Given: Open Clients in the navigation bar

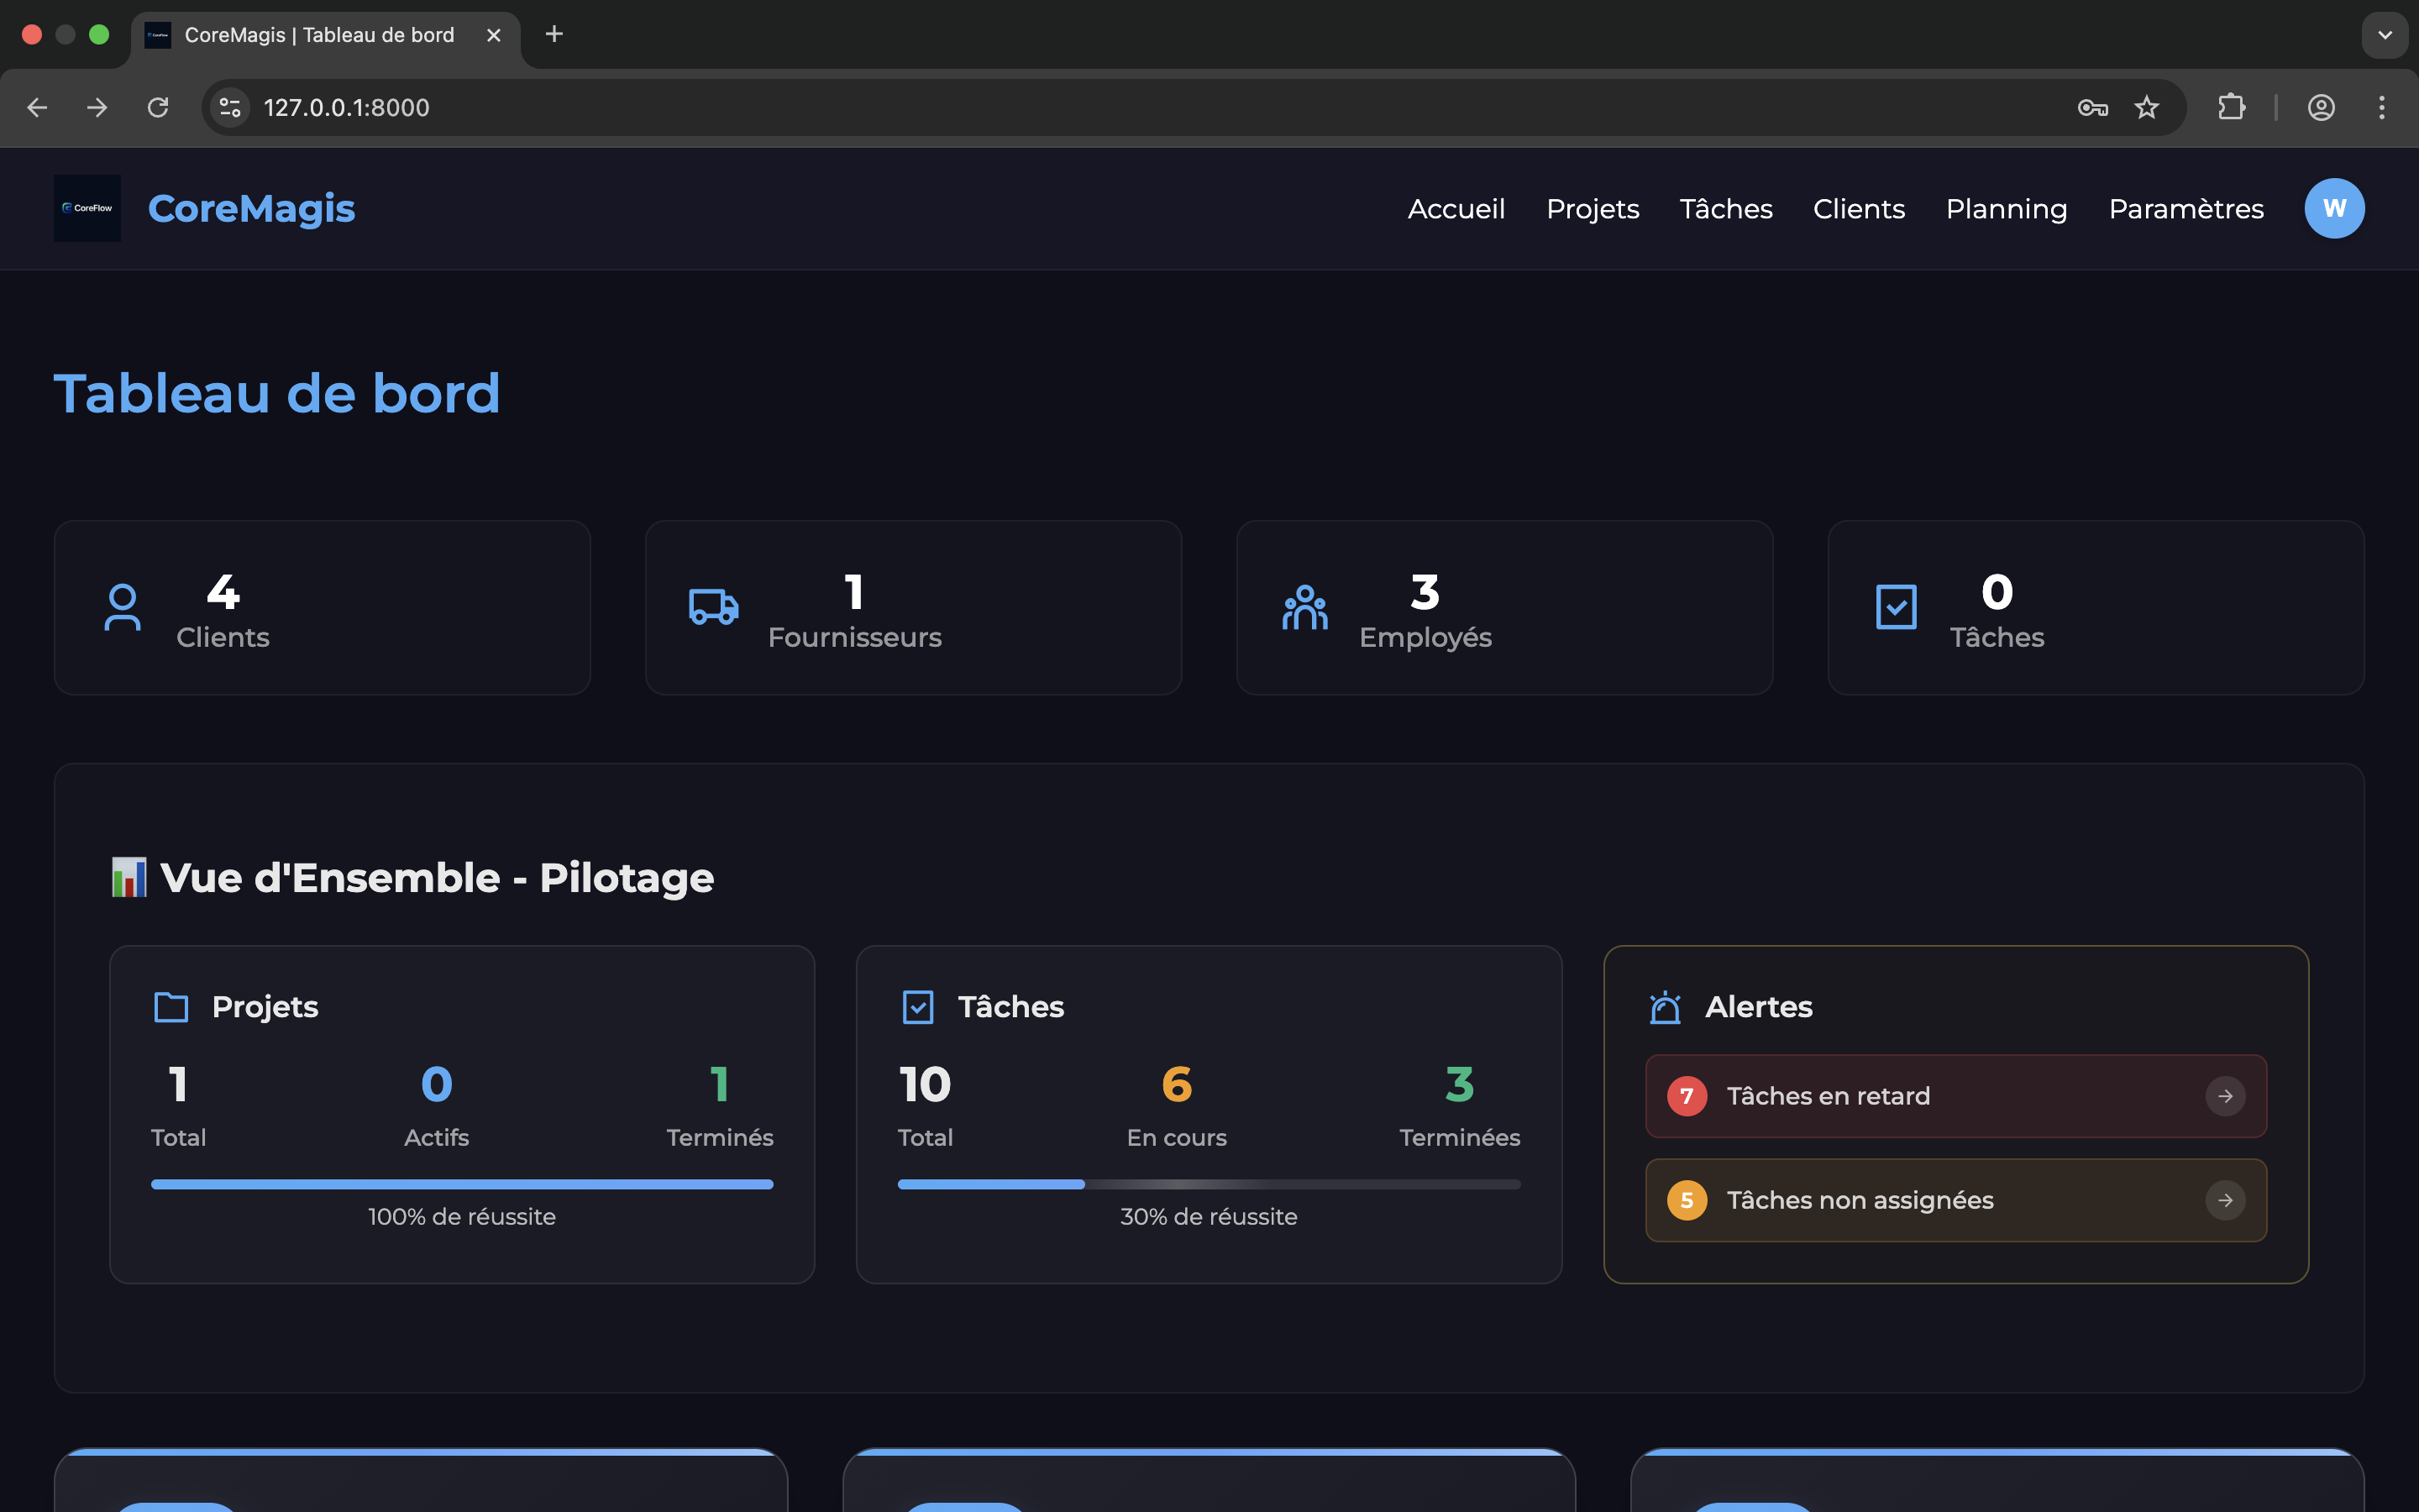Looking at the screenshot, I should tap(1858, 208).
